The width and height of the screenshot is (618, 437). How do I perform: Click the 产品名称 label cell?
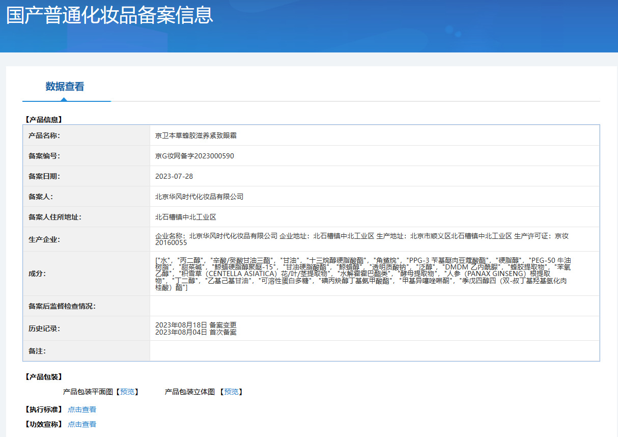44,135
